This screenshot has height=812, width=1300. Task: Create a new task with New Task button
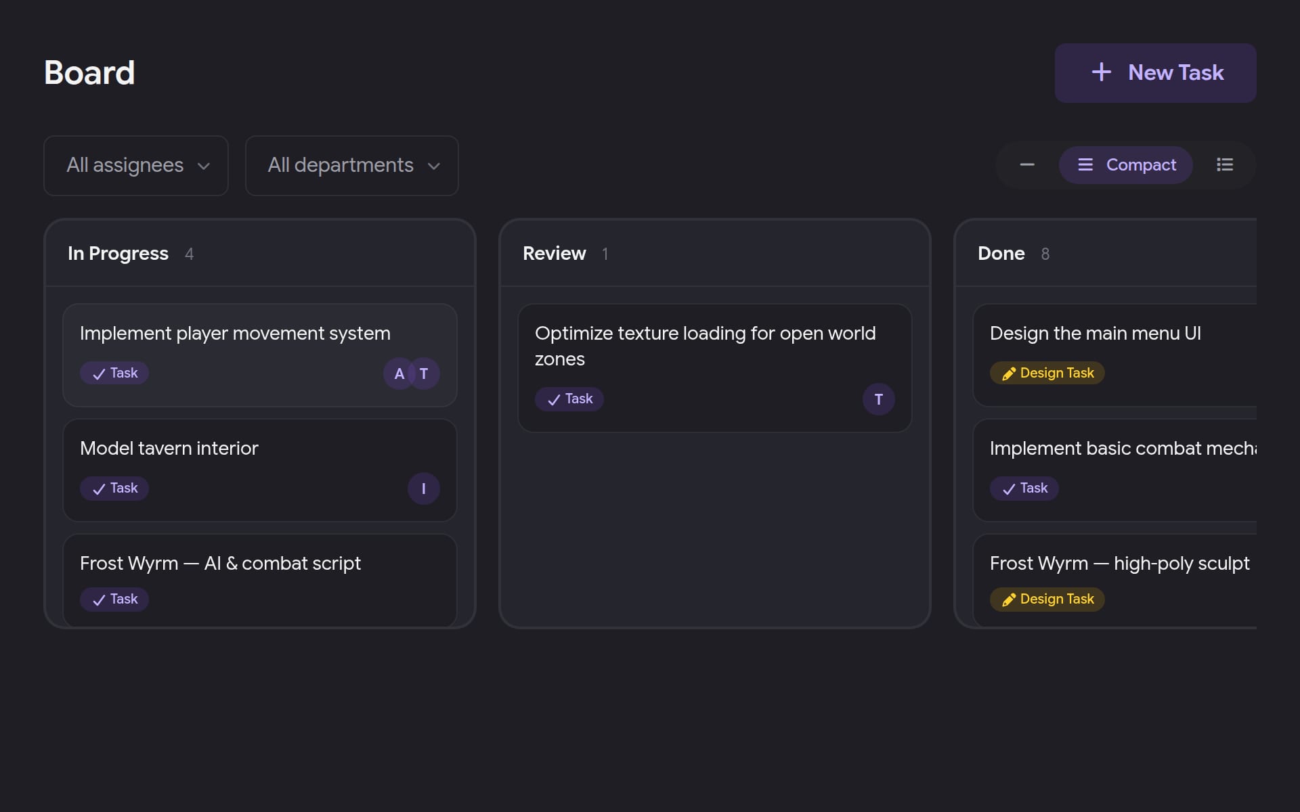[x=1155, y=73]
